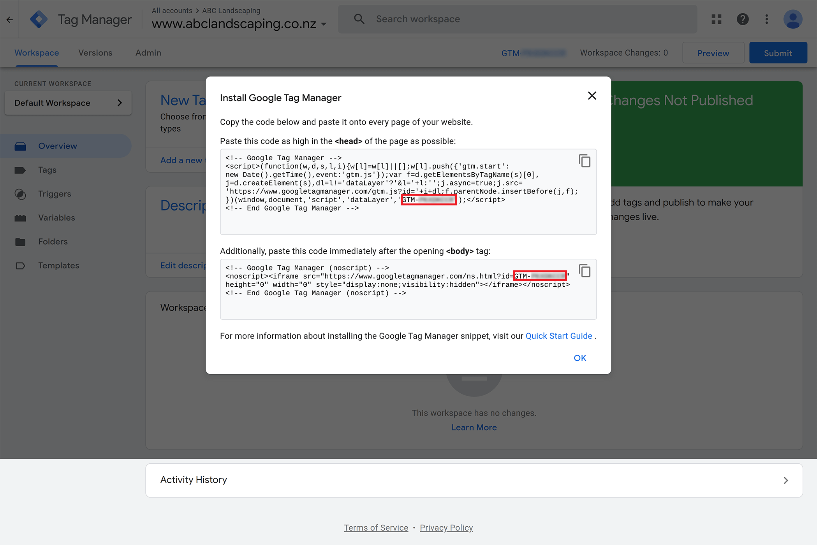
Task: Switch to the Workspace tab
Action: (37, 53)
